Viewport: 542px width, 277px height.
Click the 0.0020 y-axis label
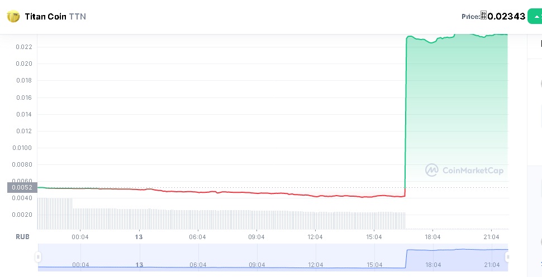coord(22,215)
